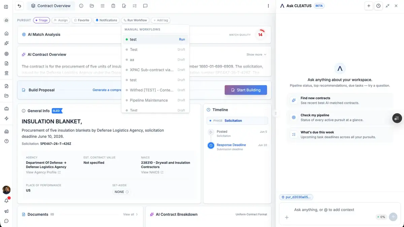
Task: Click the Check my pipeline suggestion
Action: [340, 117]
